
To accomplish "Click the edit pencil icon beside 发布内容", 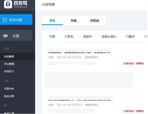I will 5,20.
